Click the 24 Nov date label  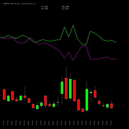coord(24,123)
